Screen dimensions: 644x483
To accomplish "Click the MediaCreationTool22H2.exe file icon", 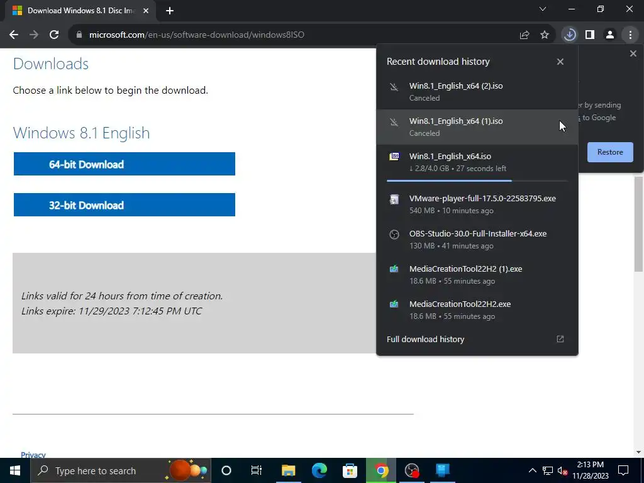I will pos(394,304).
